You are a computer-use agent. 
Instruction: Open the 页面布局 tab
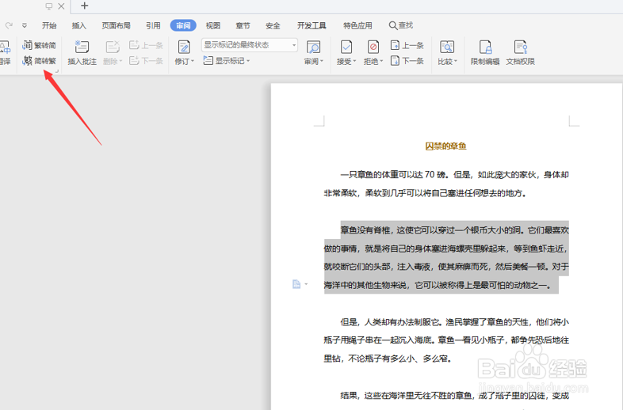coord(116,26)
